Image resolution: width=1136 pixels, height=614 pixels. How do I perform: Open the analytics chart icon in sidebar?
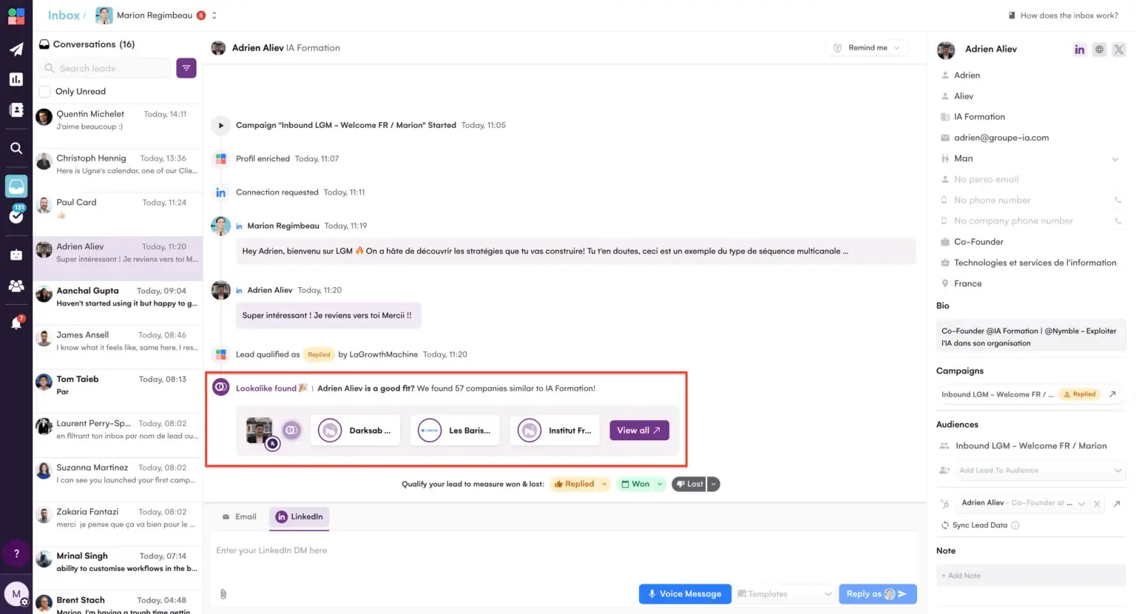(x=16, y=79)
